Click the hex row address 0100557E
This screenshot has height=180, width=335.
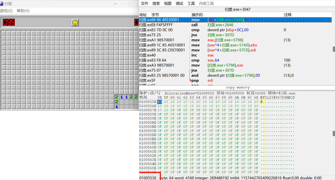(x=148, y=110)
